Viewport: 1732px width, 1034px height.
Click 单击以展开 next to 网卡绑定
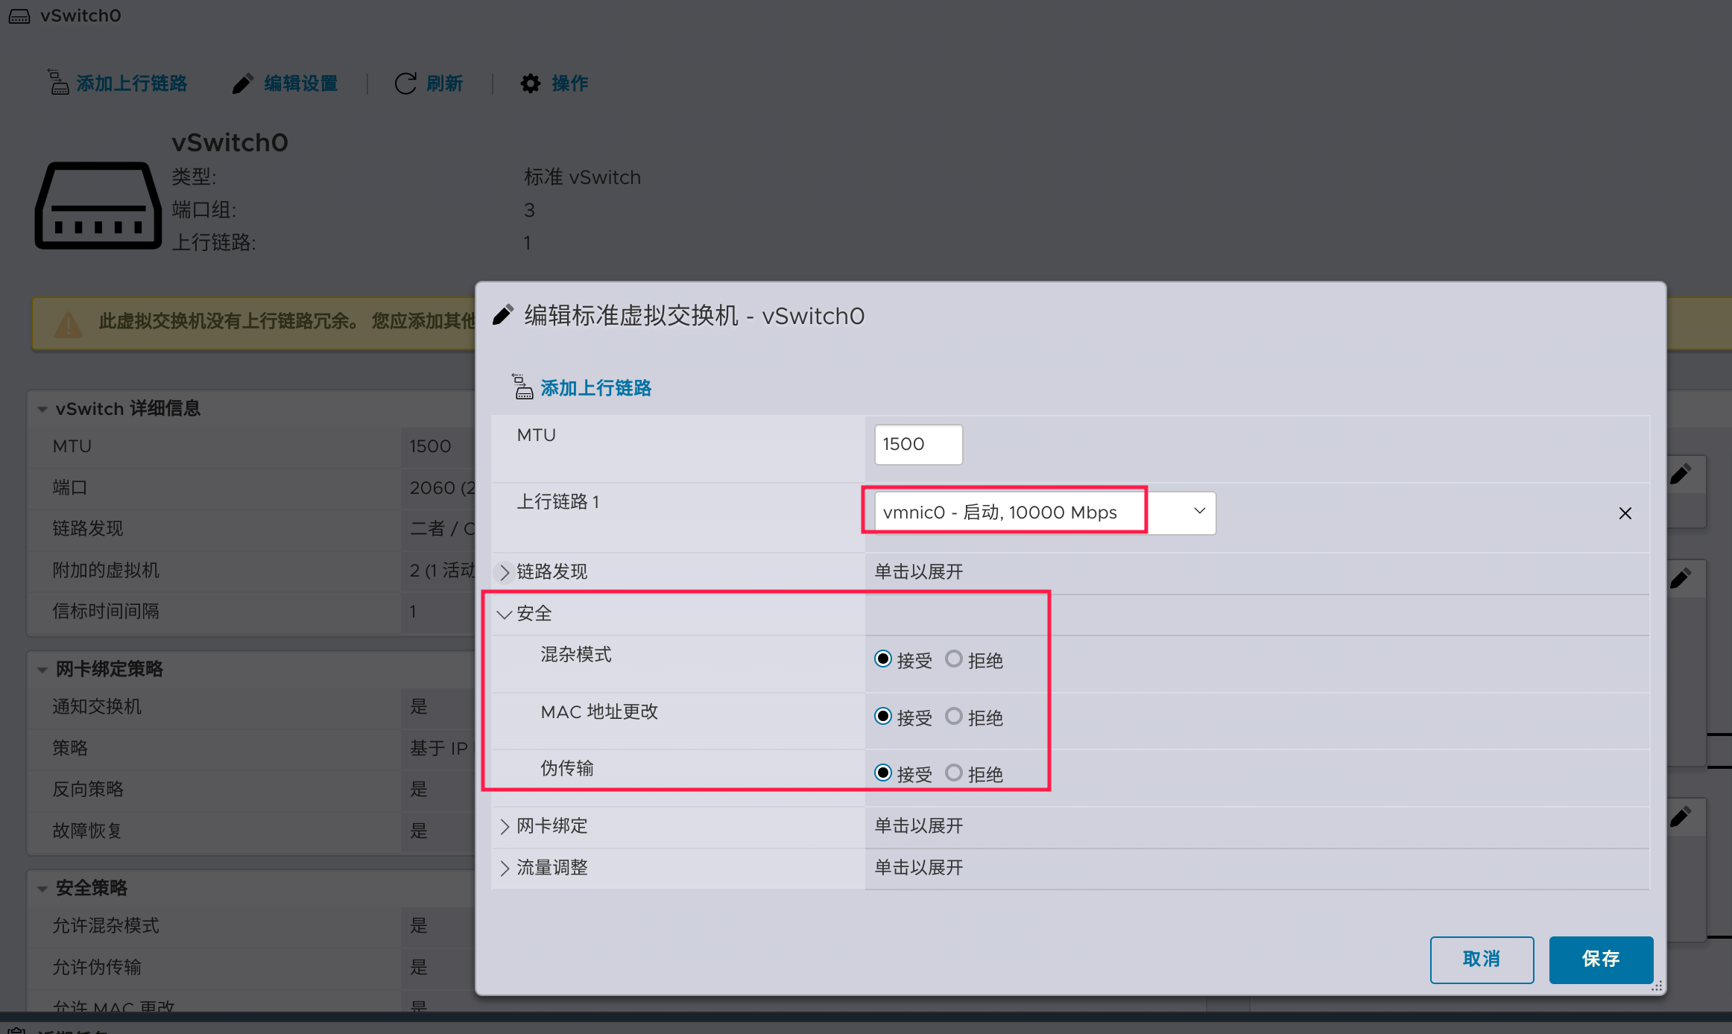(x=919, y=825)
